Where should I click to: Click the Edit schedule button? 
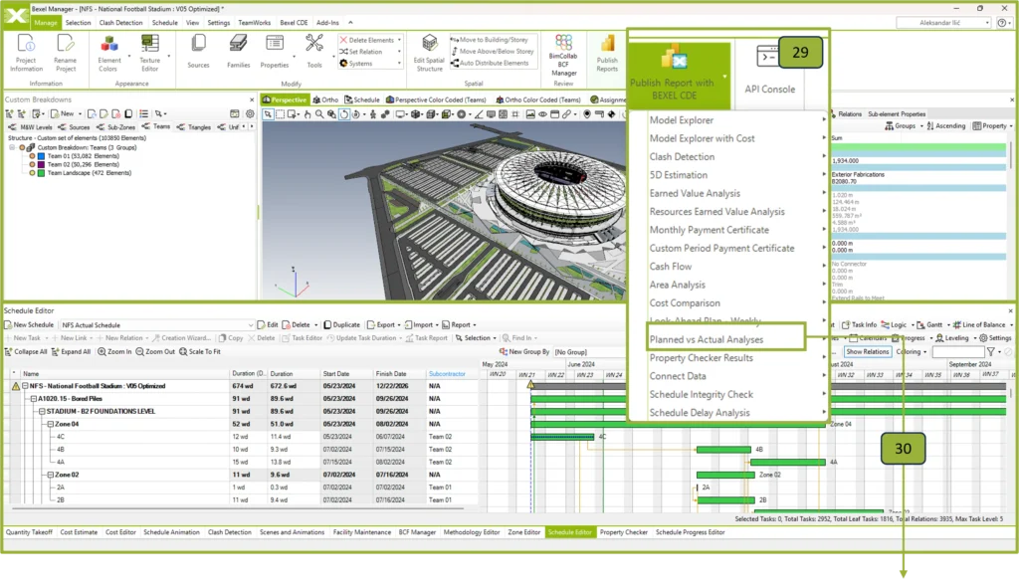[x=268, y=324]
